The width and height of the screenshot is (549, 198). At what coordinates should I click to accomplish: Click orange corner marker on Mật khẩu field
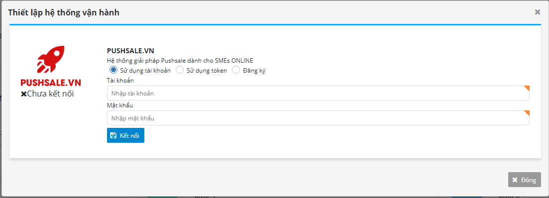click(x=527, y=113)
